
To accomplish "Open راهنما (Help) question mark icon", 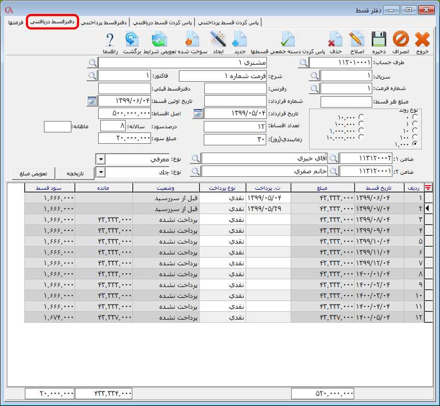I will pyautogui.click(x=110, y=39).
